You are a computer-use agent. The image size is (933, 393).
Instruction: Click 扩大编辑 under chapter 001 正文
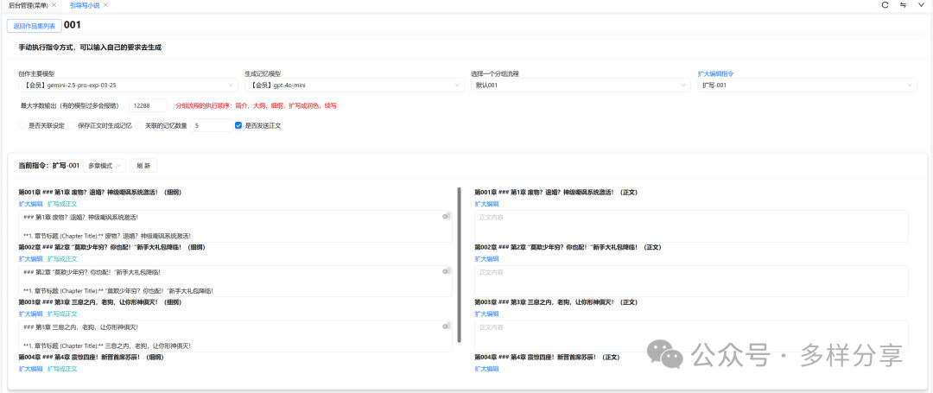coord(486,204)
